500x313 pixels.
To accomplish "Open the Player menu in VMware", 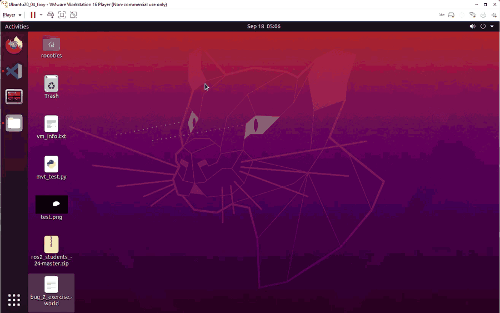I will click(x=12, y=15).
